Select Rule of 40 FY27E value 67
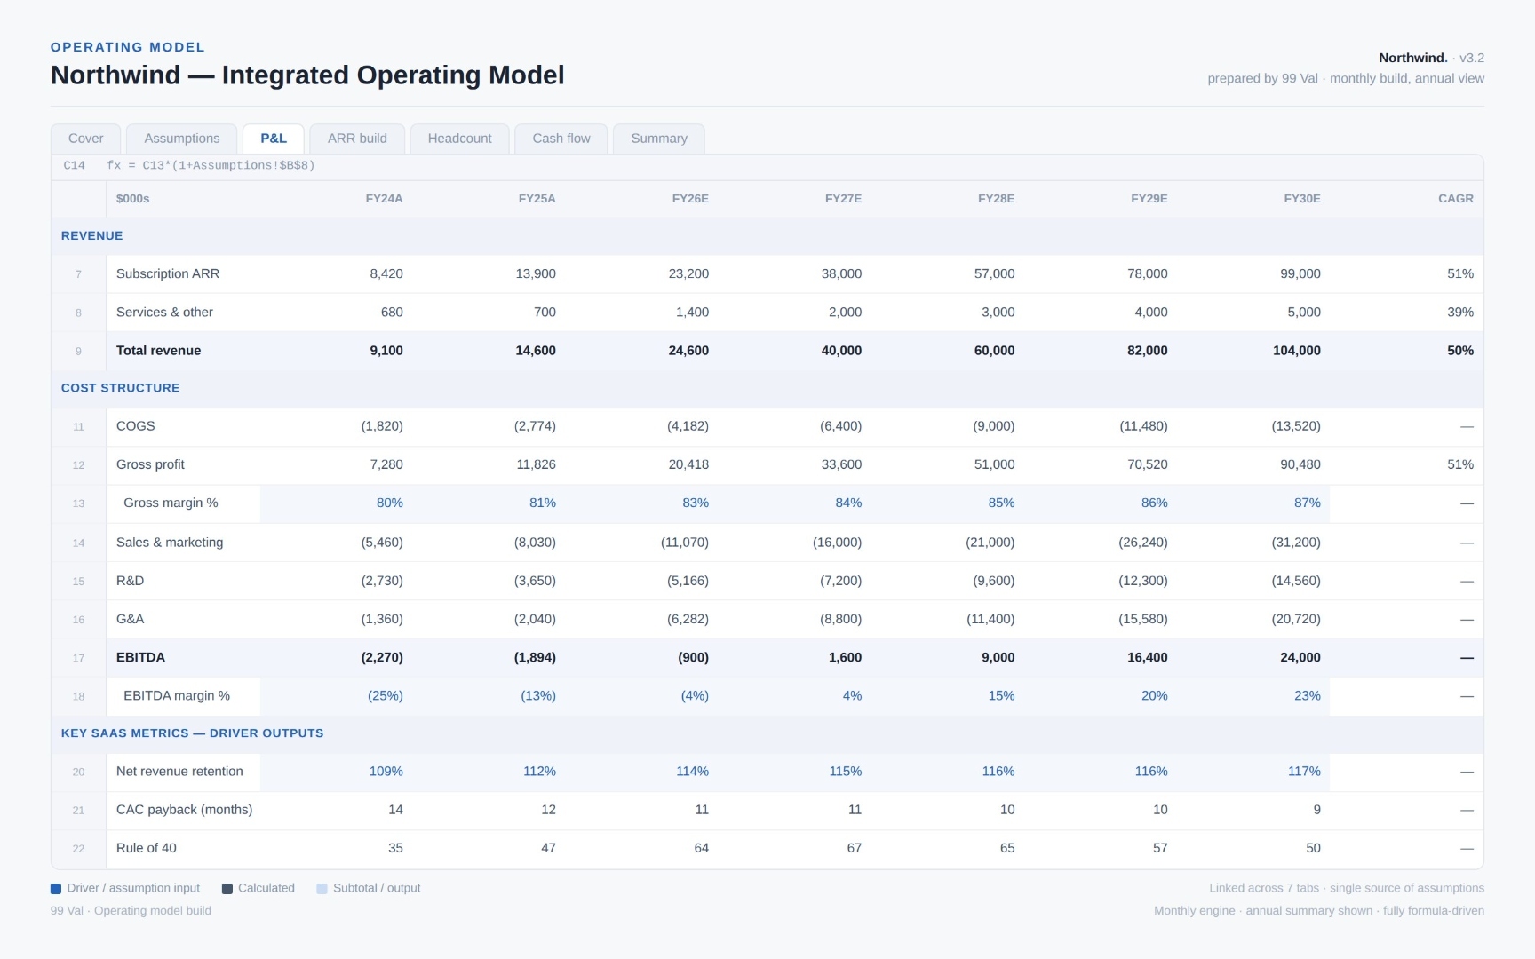The width and height of the screenshot is (1535, 959). [854, 848]
